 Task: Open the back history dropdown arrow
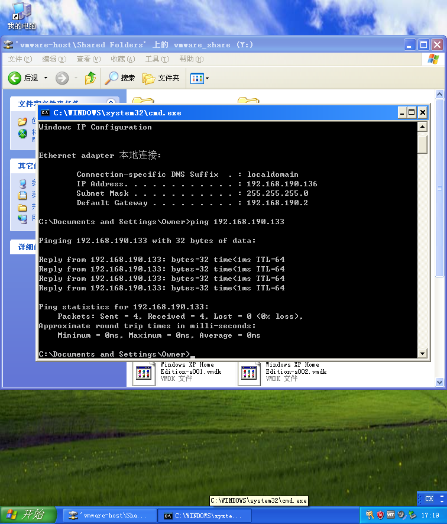[46, 78]
